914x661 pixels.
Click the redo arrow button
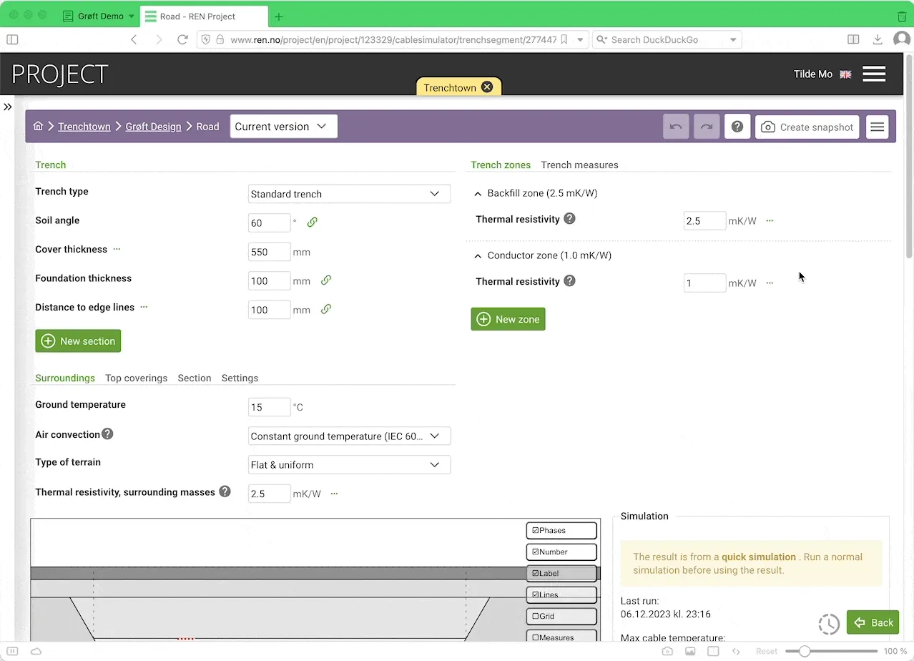click(x=706, y=127)
